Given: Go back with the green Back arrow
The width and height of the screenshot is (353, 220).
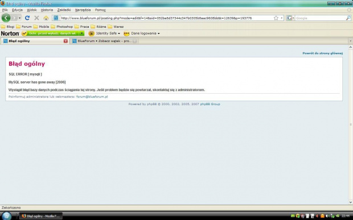Looking at the screenshot, I should point(6,18).
